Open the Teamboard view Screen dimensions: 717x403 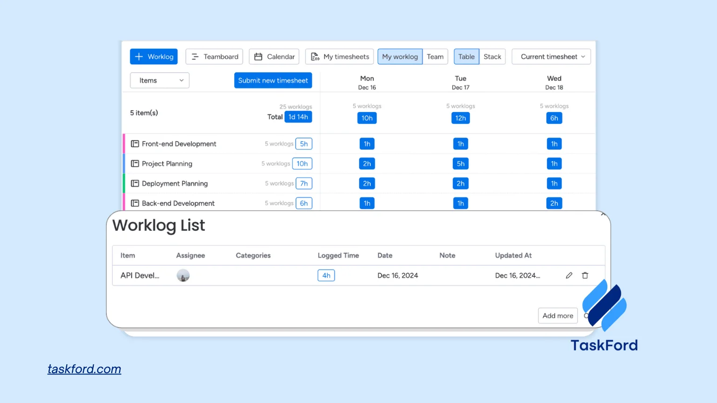point(214,56)
